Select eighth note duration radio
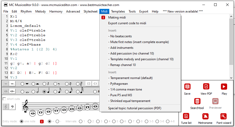The width and height of the screenshot is (235, 127). [55, 92]
